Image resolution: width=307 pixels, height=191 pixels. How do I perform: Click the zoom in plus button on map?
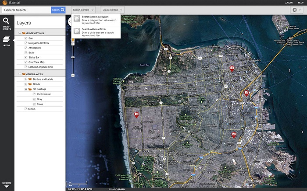click(73, 45)
